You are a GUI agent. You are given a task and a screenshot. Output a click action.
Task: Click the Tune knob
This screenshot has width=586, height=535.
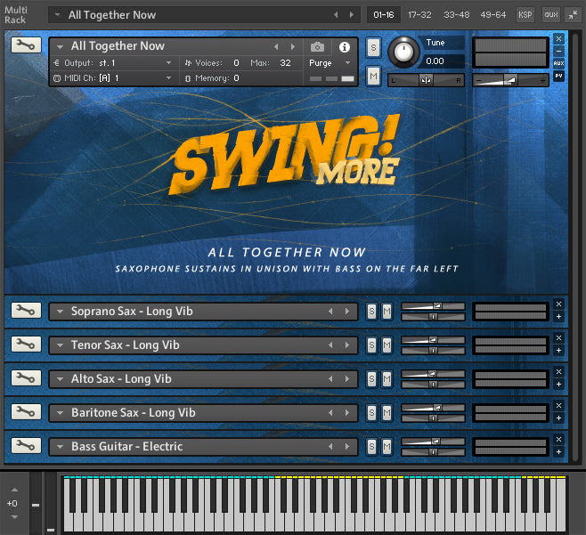[x=404, y=52]
